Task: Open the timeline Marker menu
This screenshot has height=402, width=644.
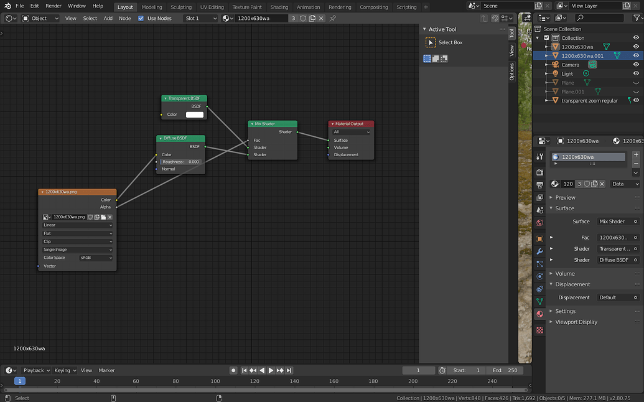Action: (106, 370)
